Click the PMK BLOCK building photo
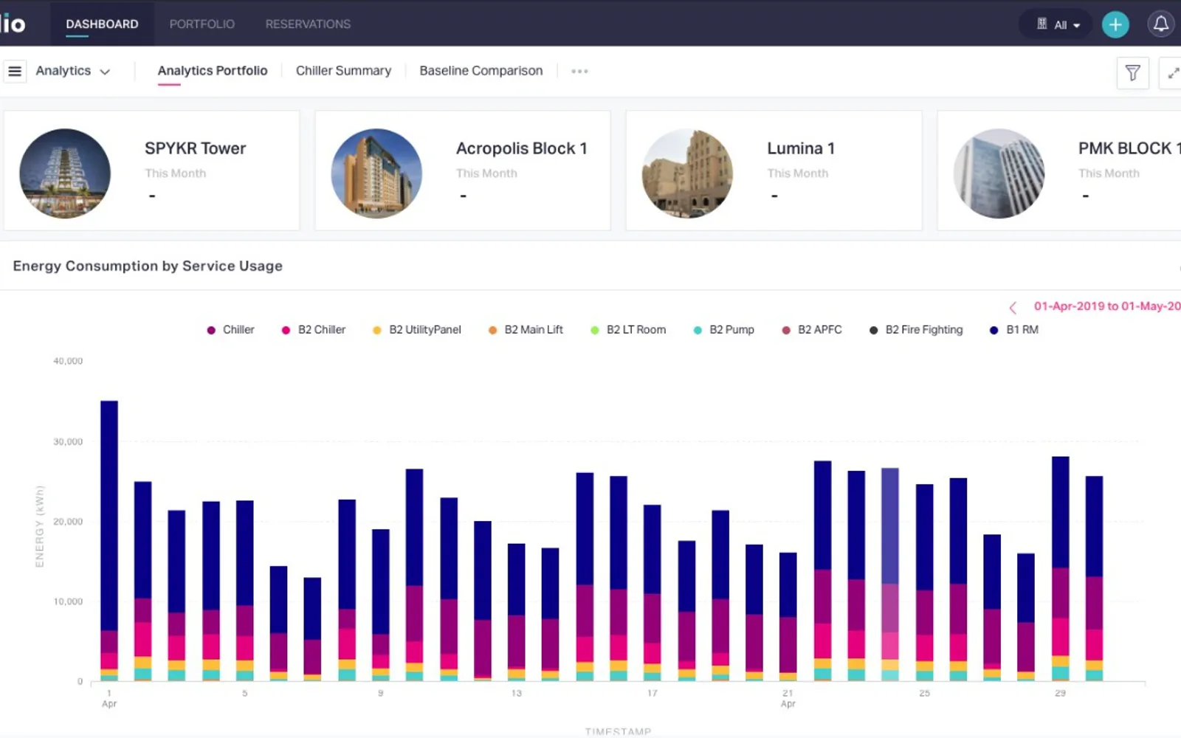This screenshot has height=738, width=1181. click(999, 173)
